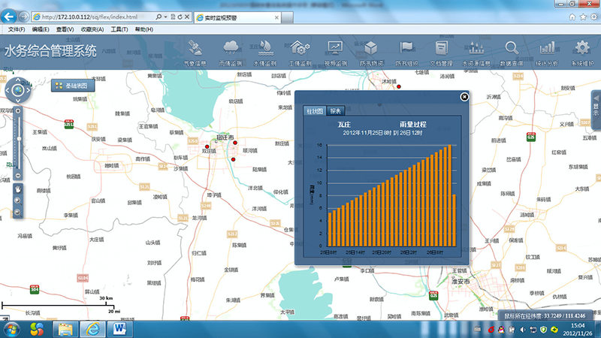Screen dimensions: 601x338
Task: Select the 防汛物资 flood supplies icon
Action: (371, 53)
